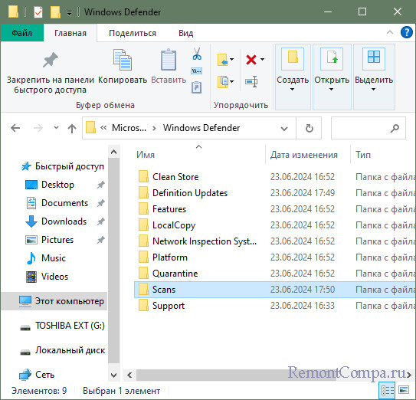Click the Copy path icon
This screenshot has height=400, width=416.
(x=197, y=70)
